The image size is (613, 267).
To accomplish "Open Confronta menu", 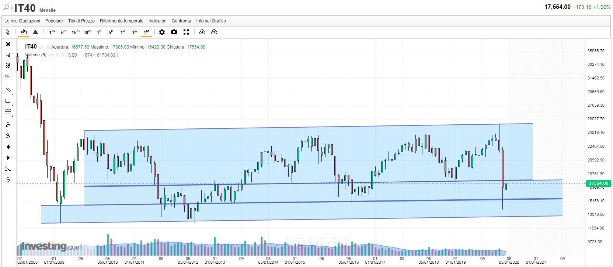I will (181, 21).
